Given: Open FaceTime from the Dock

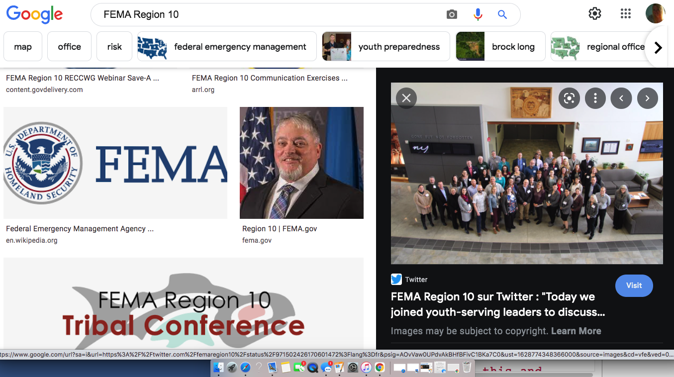Looking at the screenshot, I should (299, 368).
